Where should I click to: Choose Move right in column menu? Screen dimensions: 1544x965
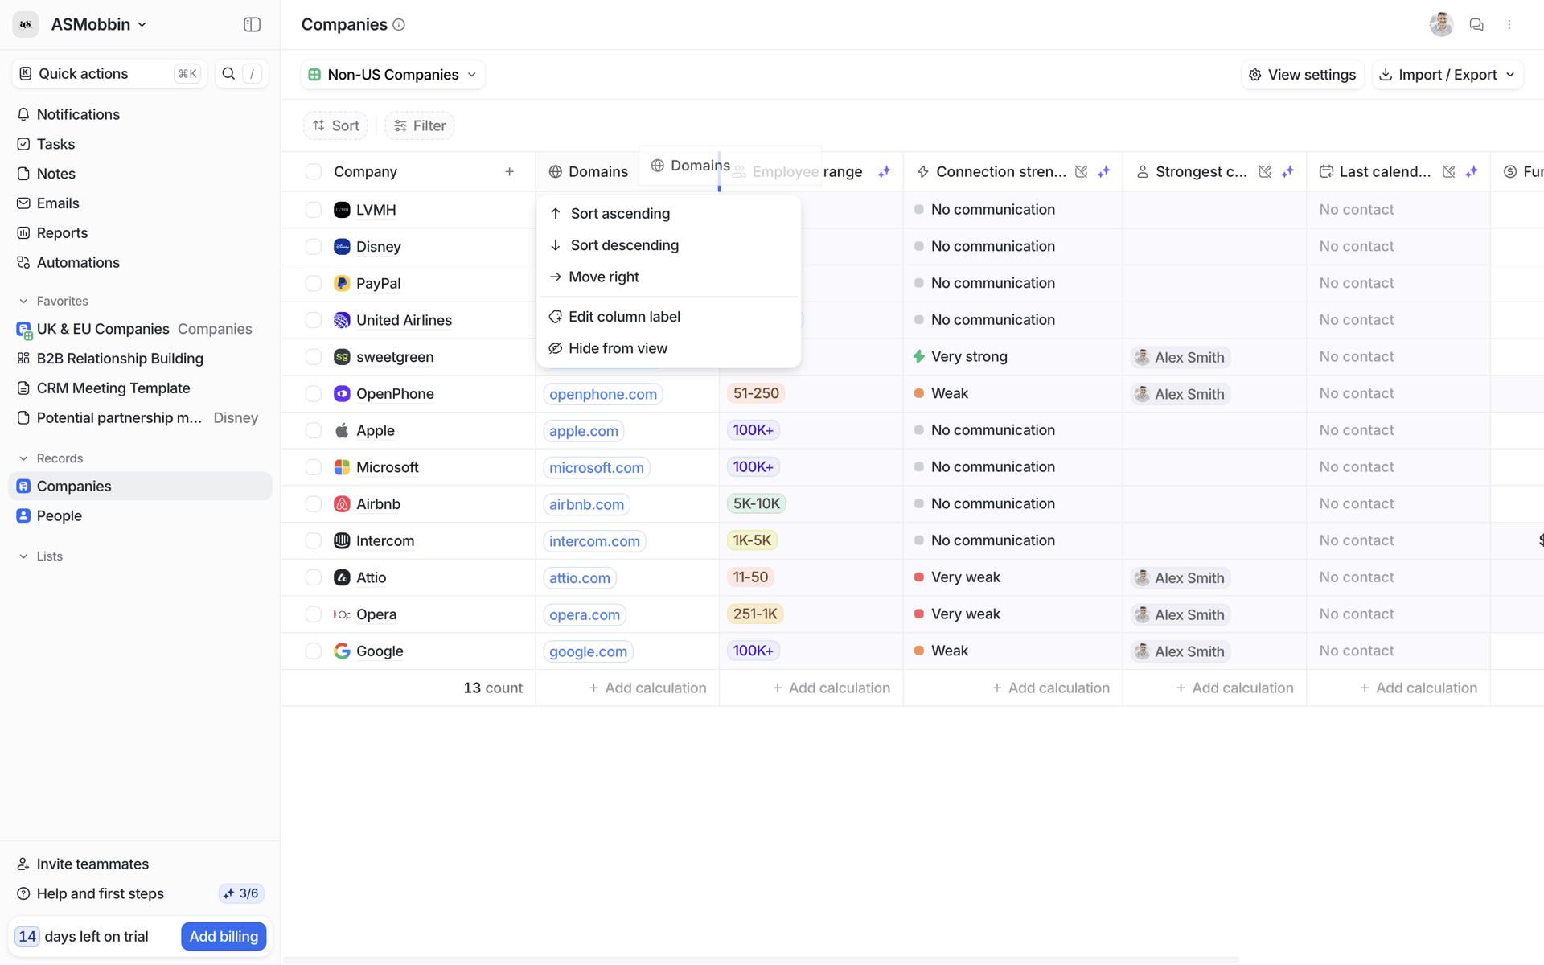click(x=668, y=277)
